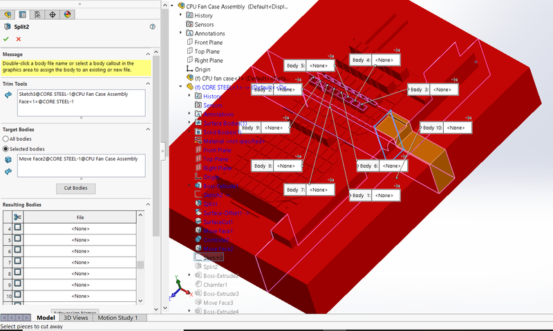Open the DimXpertManager tab icon
This screenshot has height=331, width=553.
click(53, 14)
